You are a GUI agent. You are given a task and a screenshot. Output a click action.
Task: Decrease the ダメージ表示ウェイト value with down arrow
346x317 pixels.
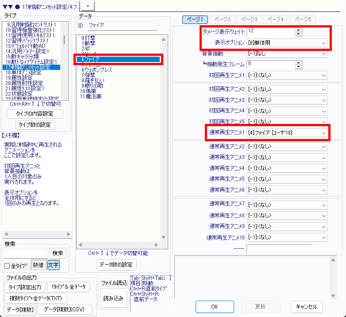pos(299,34)
